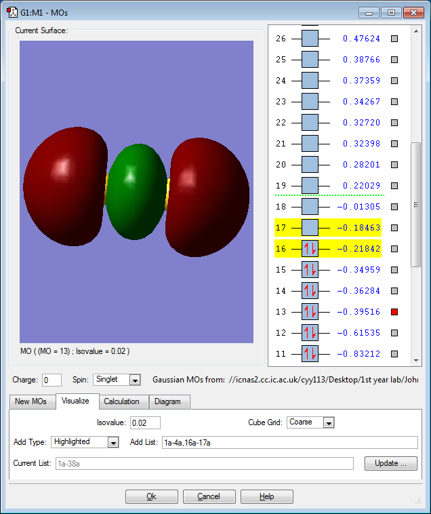Confirm with the Ok button
431x514 pixels.
tap(152, 496)
